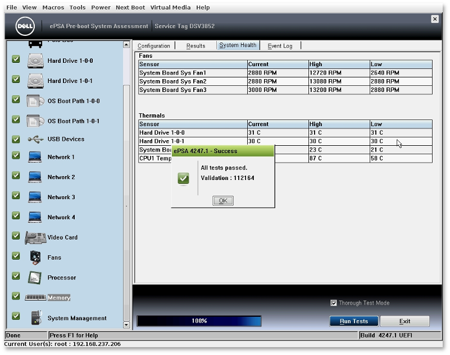Select the OS Boot Path 1-0-0 icon

(35, 101)
